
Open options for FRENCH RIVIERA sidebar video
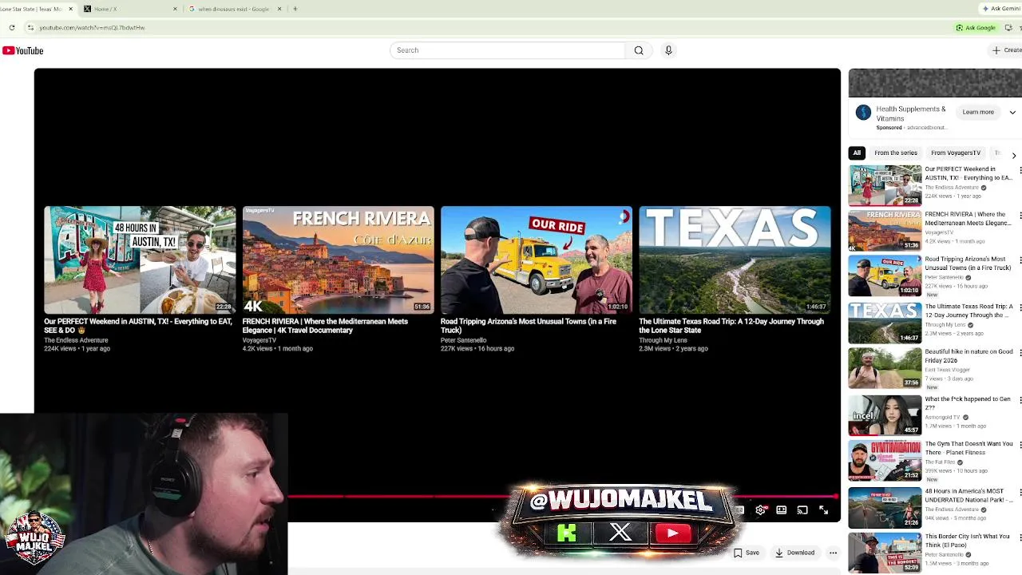(x=1019, y=216)
